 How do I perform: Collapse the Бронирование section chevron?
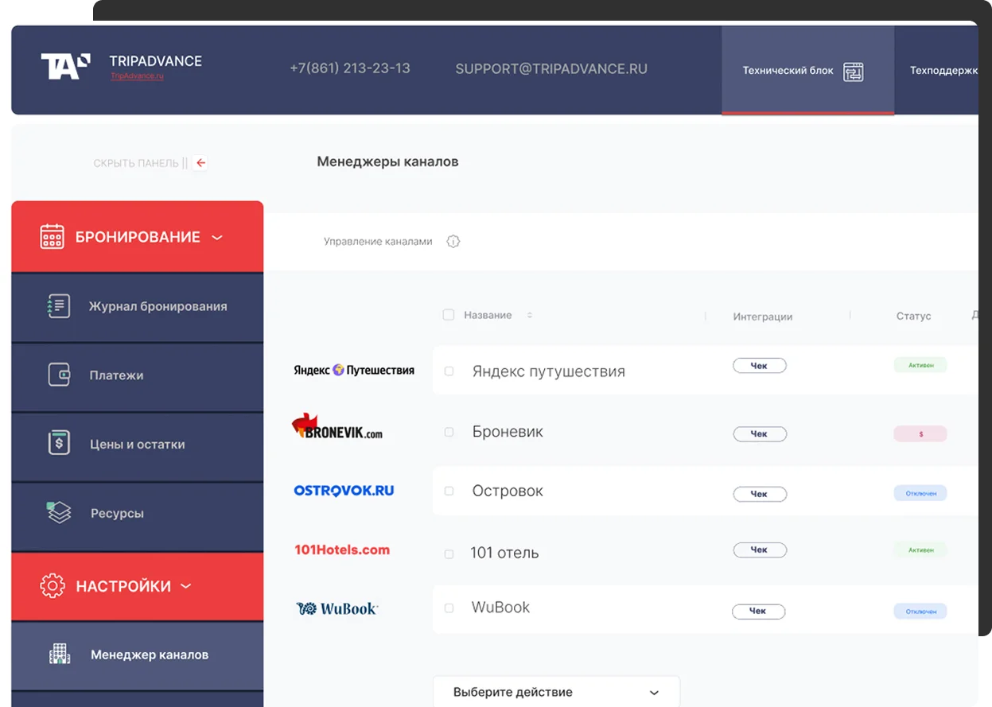click(x=217, y=237)
